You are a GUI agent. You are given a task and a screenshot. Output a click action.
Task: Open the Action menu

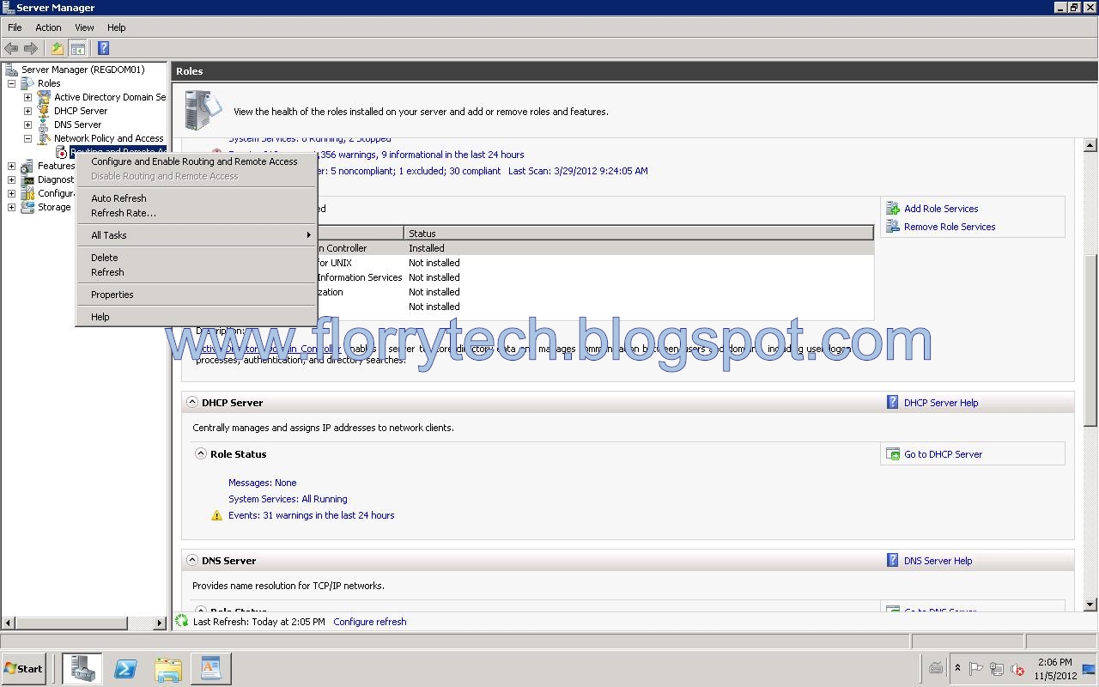pyautogui.click(x=48, y=27)
